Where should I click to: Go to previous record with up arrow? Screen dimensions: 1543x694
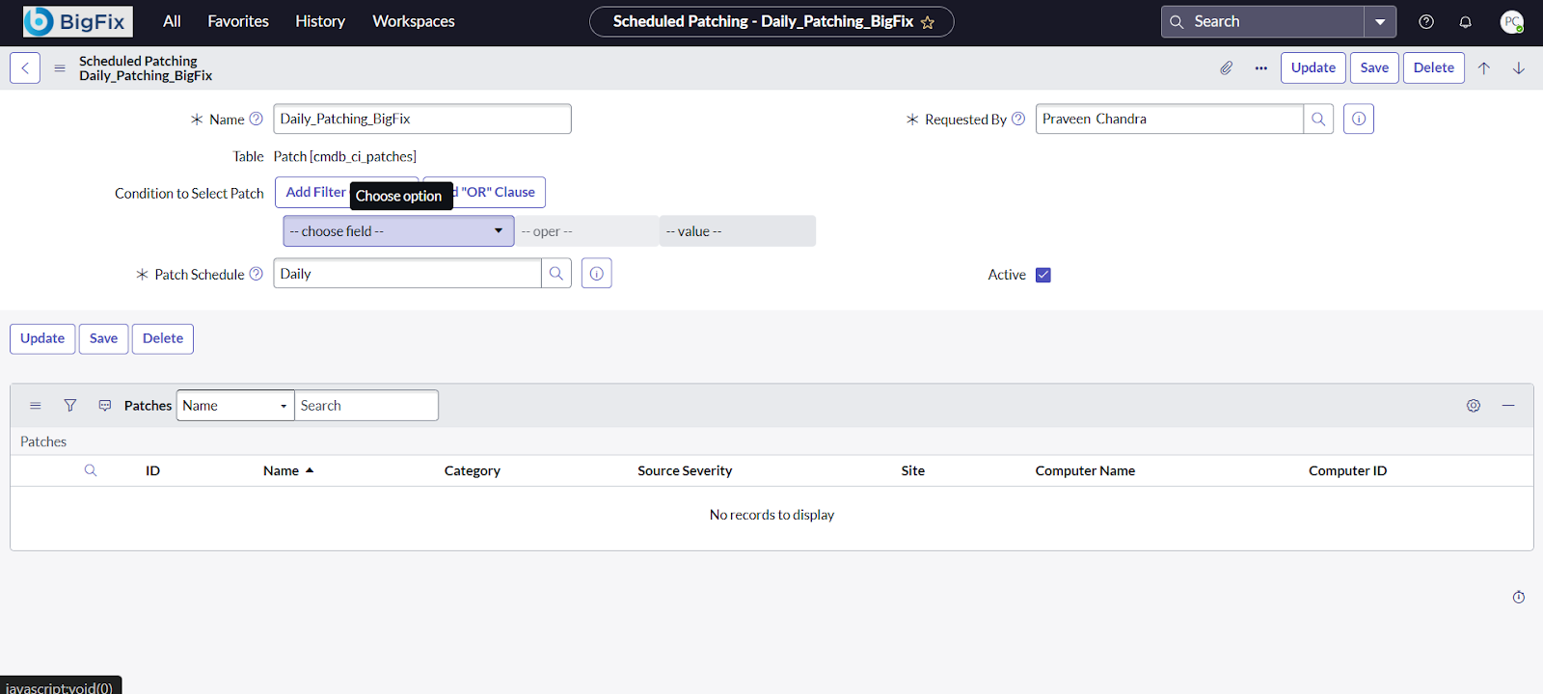(1484, 67)
